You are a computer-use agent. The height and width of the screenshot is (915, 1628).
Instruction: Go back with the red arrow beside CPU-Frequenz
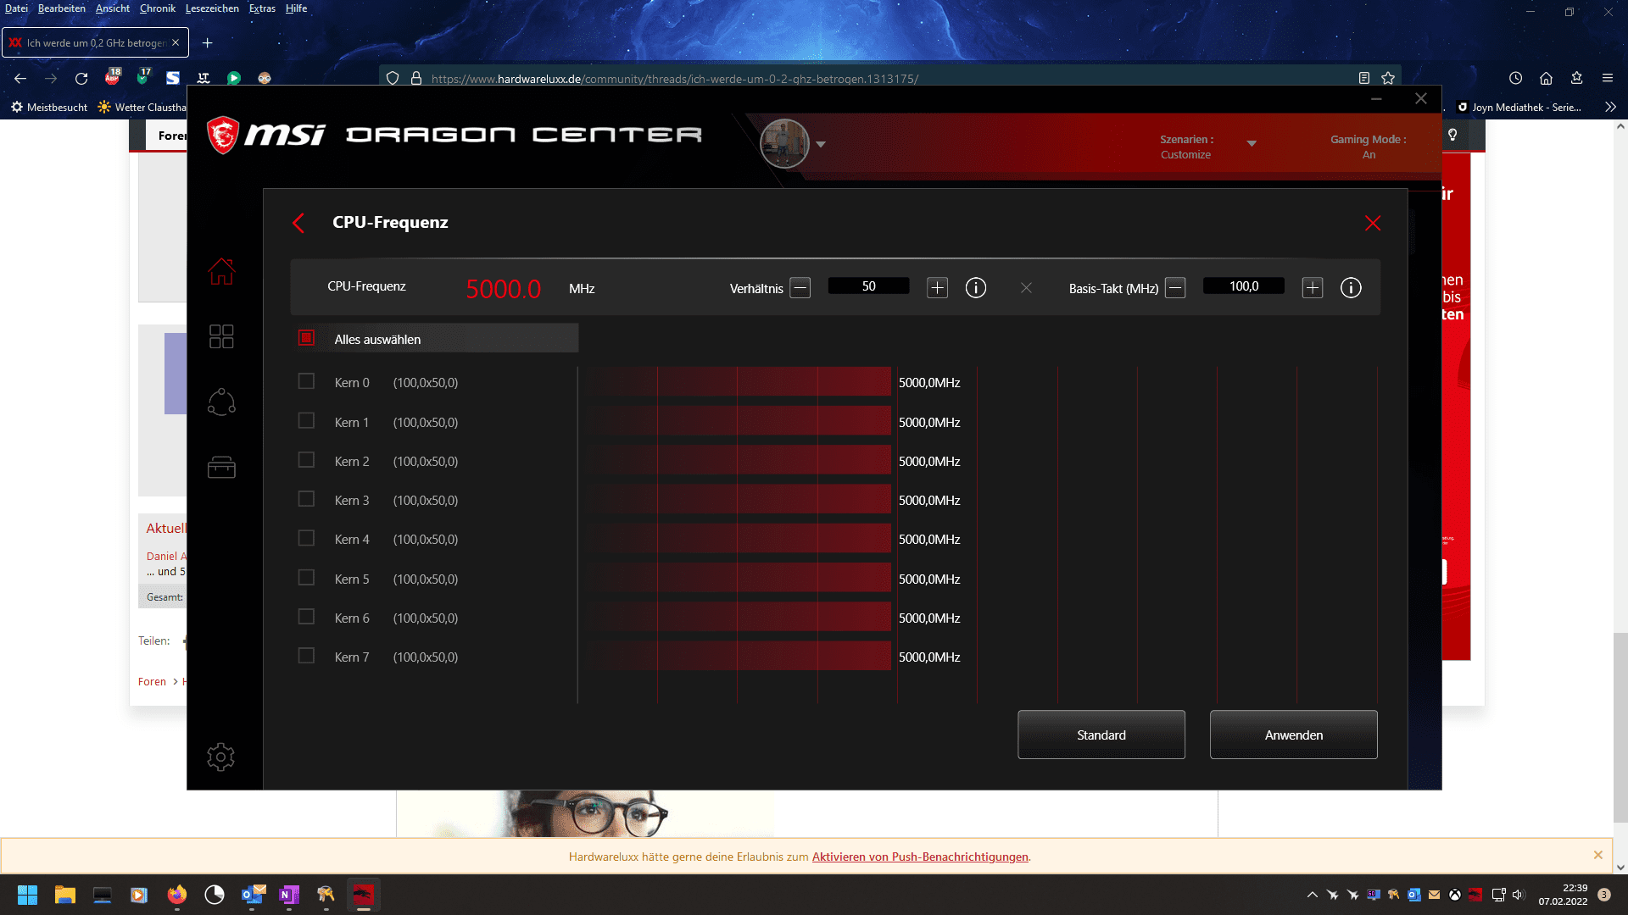pyautogui.click(x=298, y=223)
